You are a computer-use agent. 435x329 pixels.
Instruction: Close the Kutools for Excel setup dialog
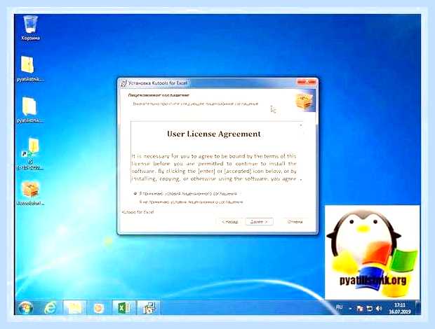307,82
